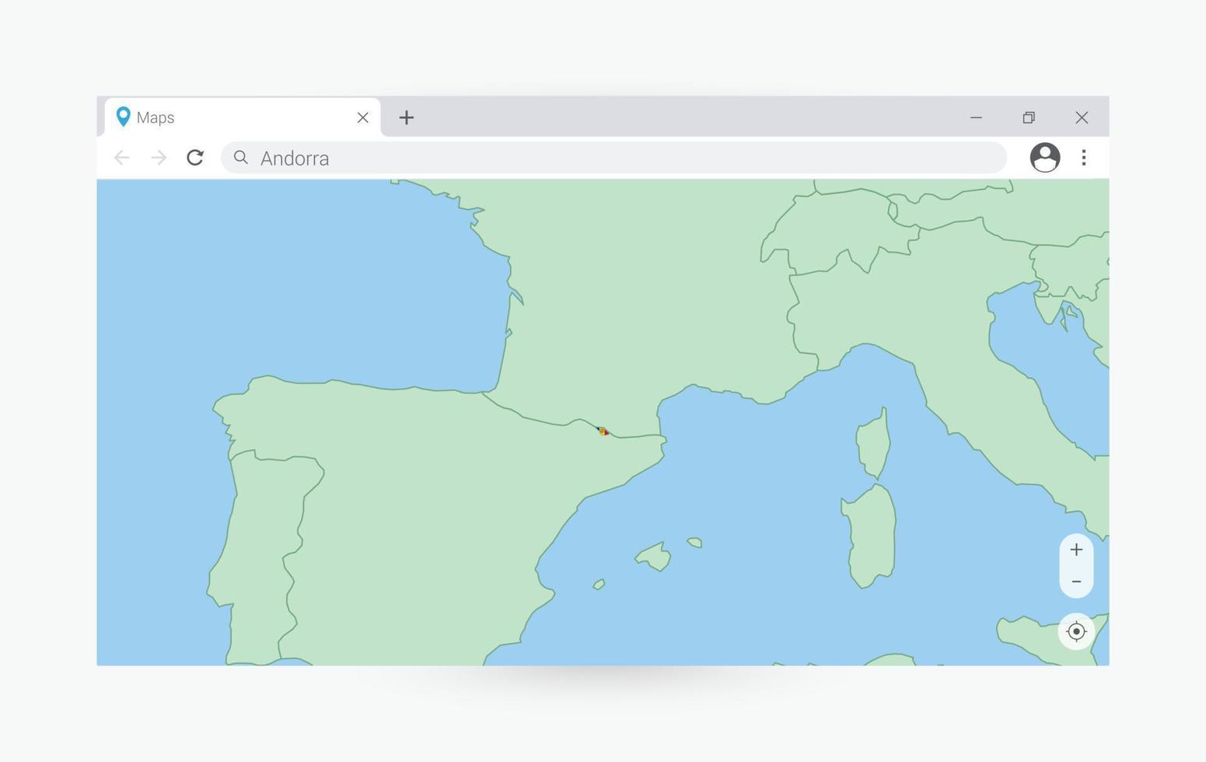Viewport: 1206px width, 762px height.
Task: Click the Andorra search field
Action: 614,158
